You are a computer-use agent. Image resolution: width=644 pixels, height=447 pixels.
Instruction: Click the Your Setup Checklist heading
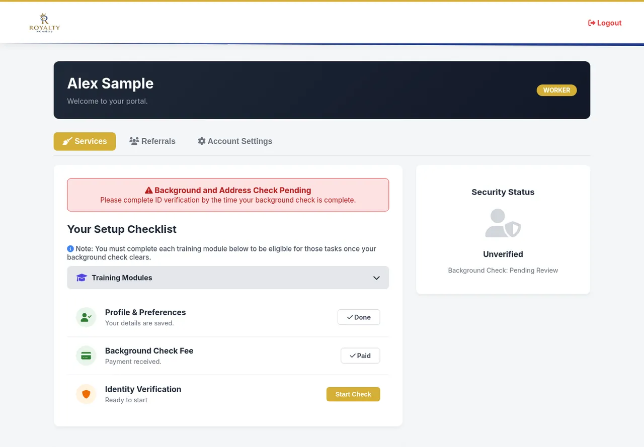122,229
